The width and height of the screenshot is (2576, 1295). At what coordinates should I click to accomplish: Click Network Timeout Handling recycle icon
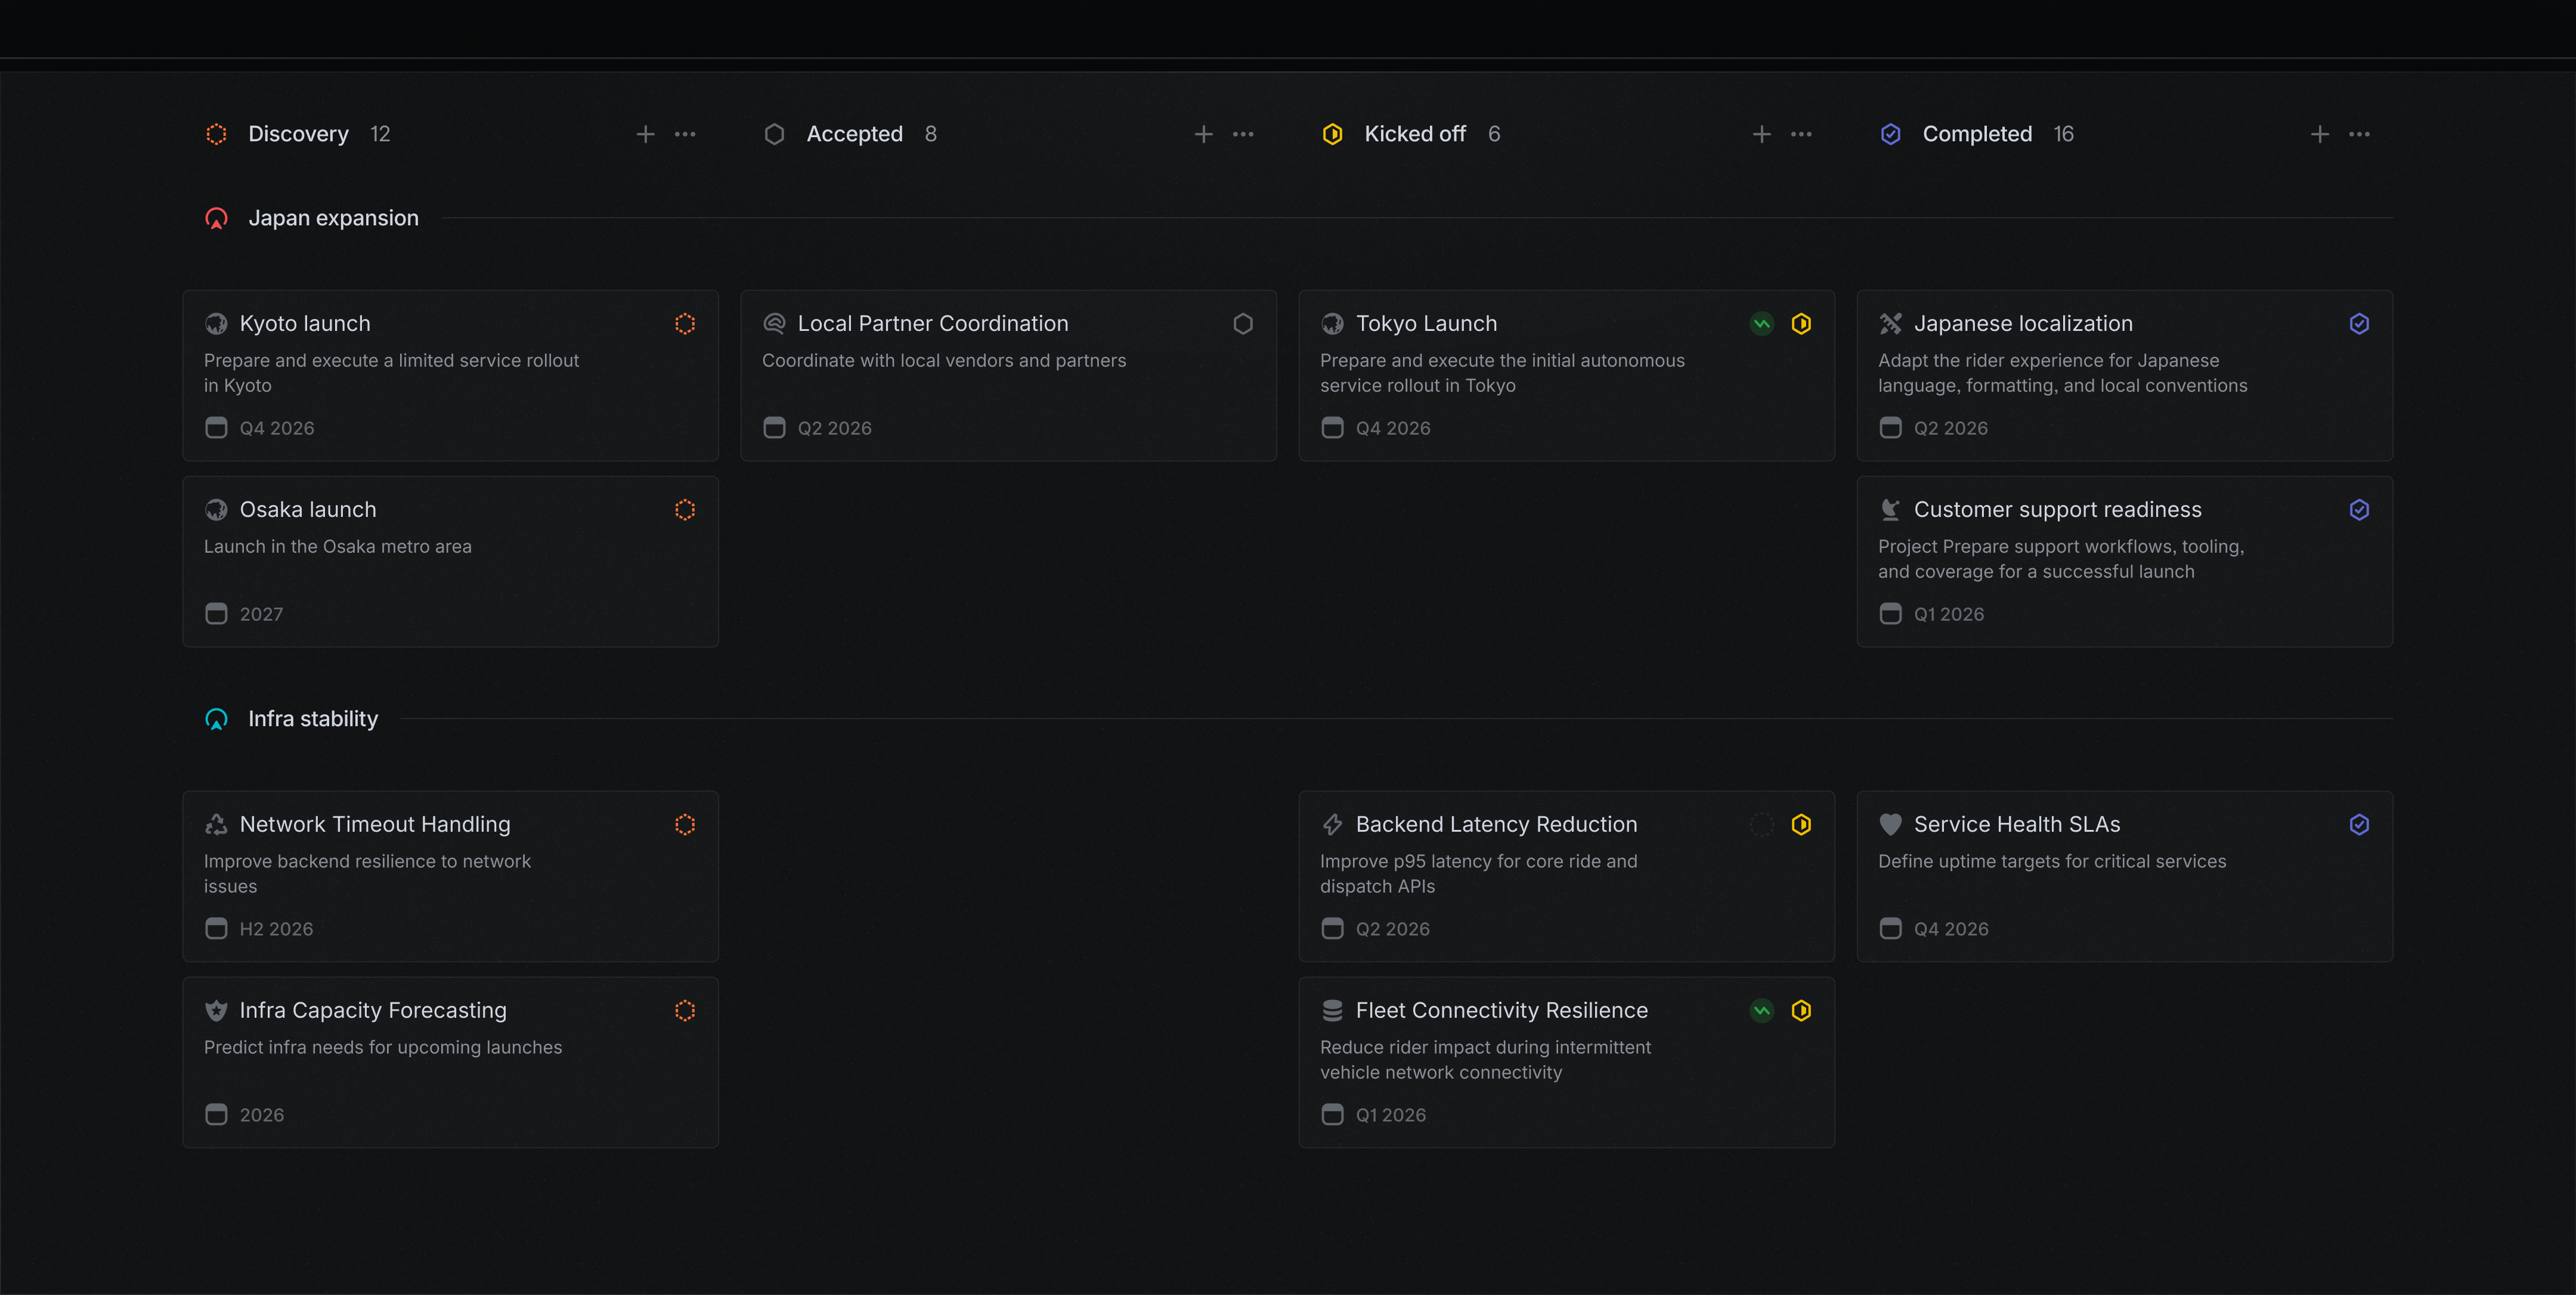(x=216, y=825)
